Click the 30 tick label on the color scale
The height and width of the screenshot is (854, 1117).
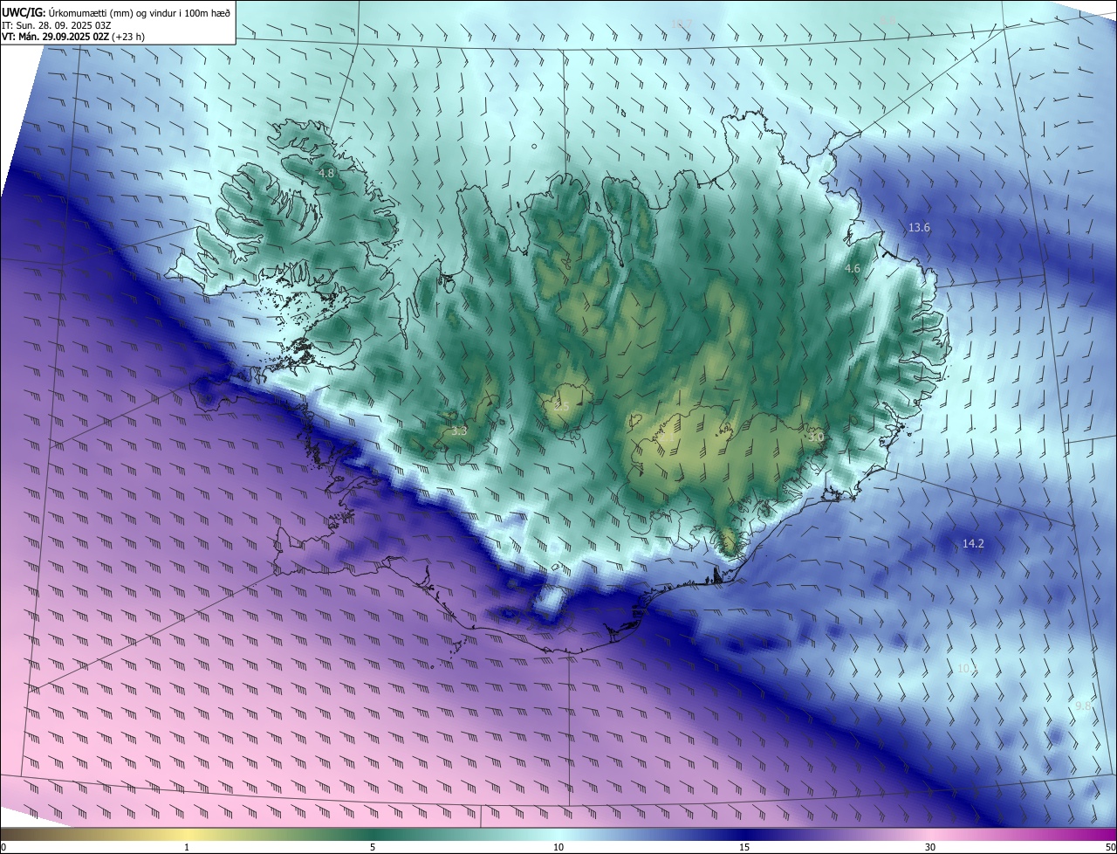click(930, 847)
